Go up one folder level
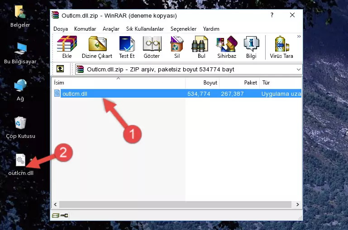348x230 pixels. 60,69
